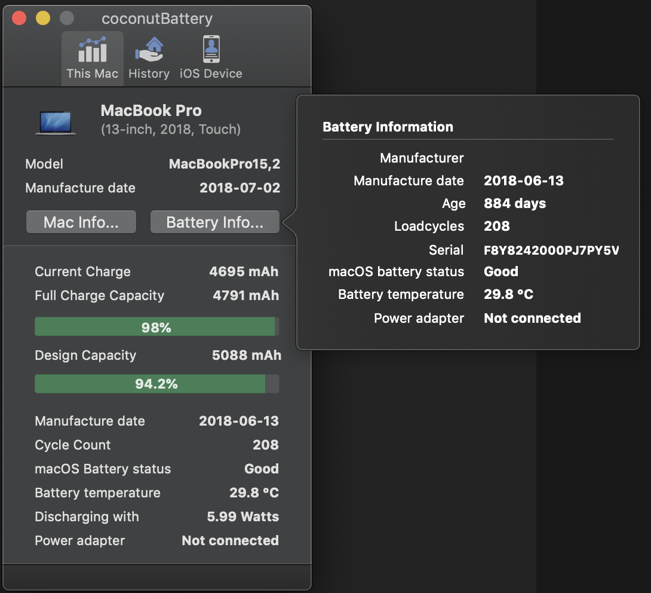Click Mac manufacture date 2018-07-02
651x593 pixels.
[240, 188]
